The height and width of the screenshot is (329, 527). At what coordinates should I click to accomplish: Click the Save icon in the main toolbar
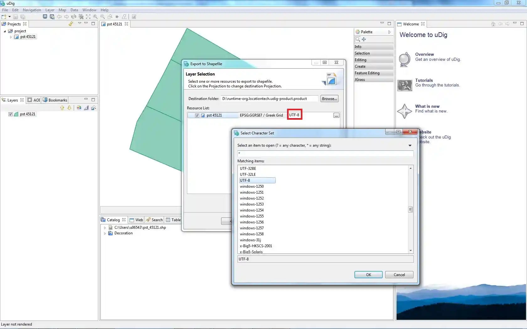(x=15, y=17)
